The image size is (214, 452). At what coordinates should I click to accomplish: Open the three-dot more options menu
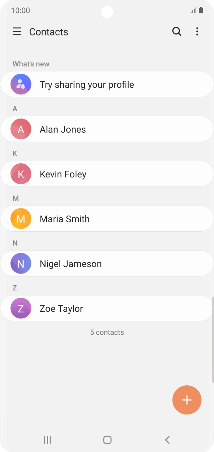pyautogui.click(x=197, y=32)
